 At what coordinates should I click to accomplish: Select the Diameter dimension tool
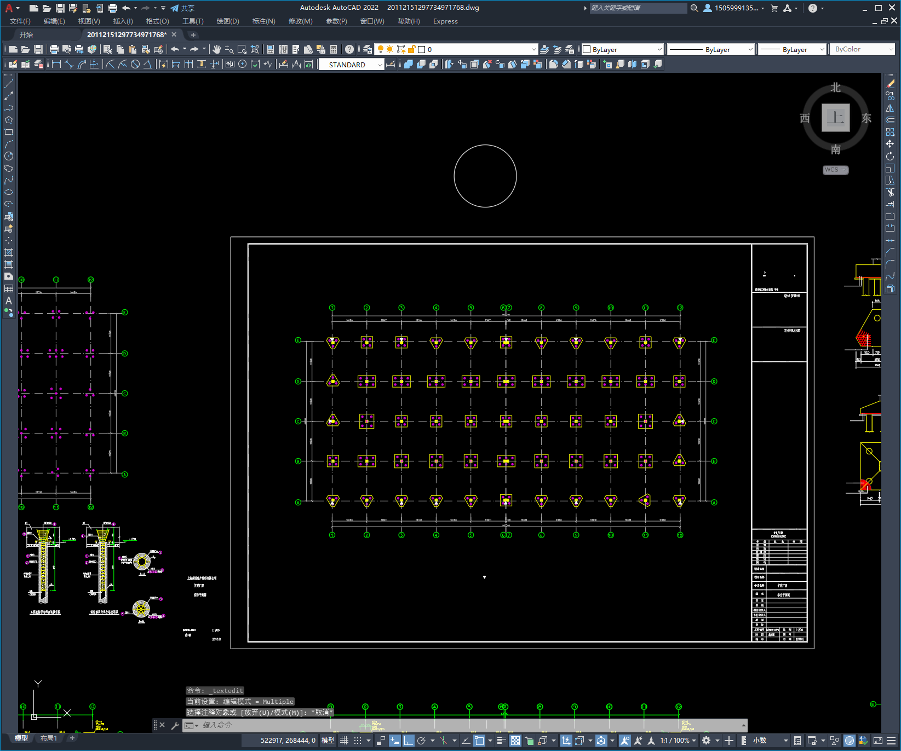[135, 64]
